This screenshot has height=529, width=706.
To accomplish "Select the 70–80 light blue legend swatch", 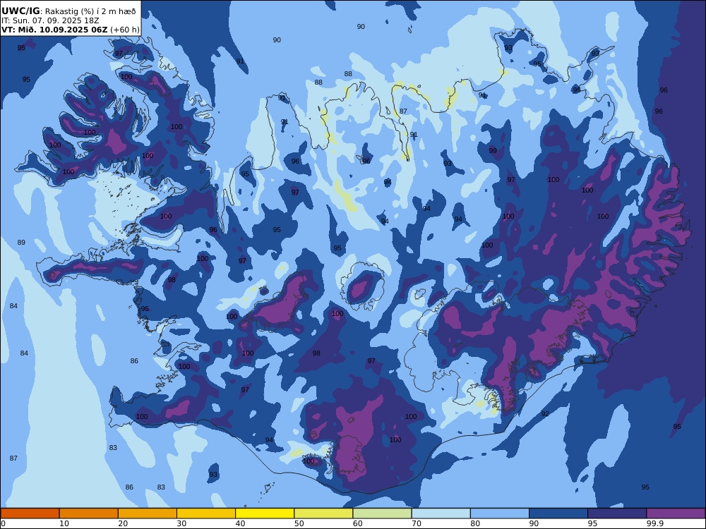I will (441, 513).
